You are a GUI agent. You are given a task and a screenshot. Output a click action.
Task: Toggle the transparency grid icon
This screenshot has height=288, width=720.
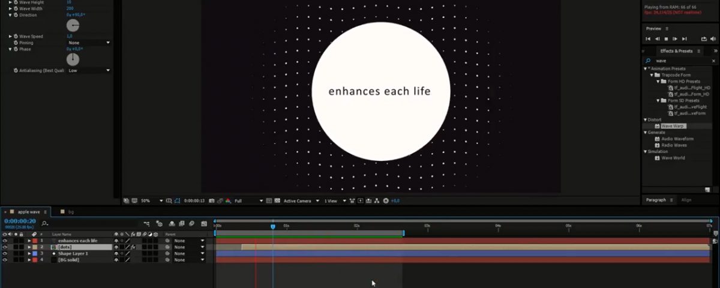point(277,200)
